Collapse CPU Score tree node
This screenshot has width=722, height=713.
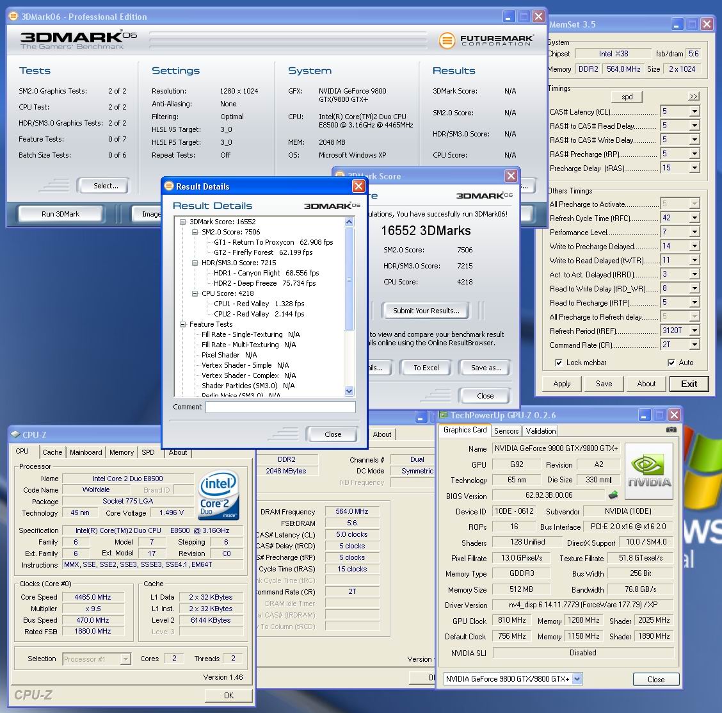195,293
